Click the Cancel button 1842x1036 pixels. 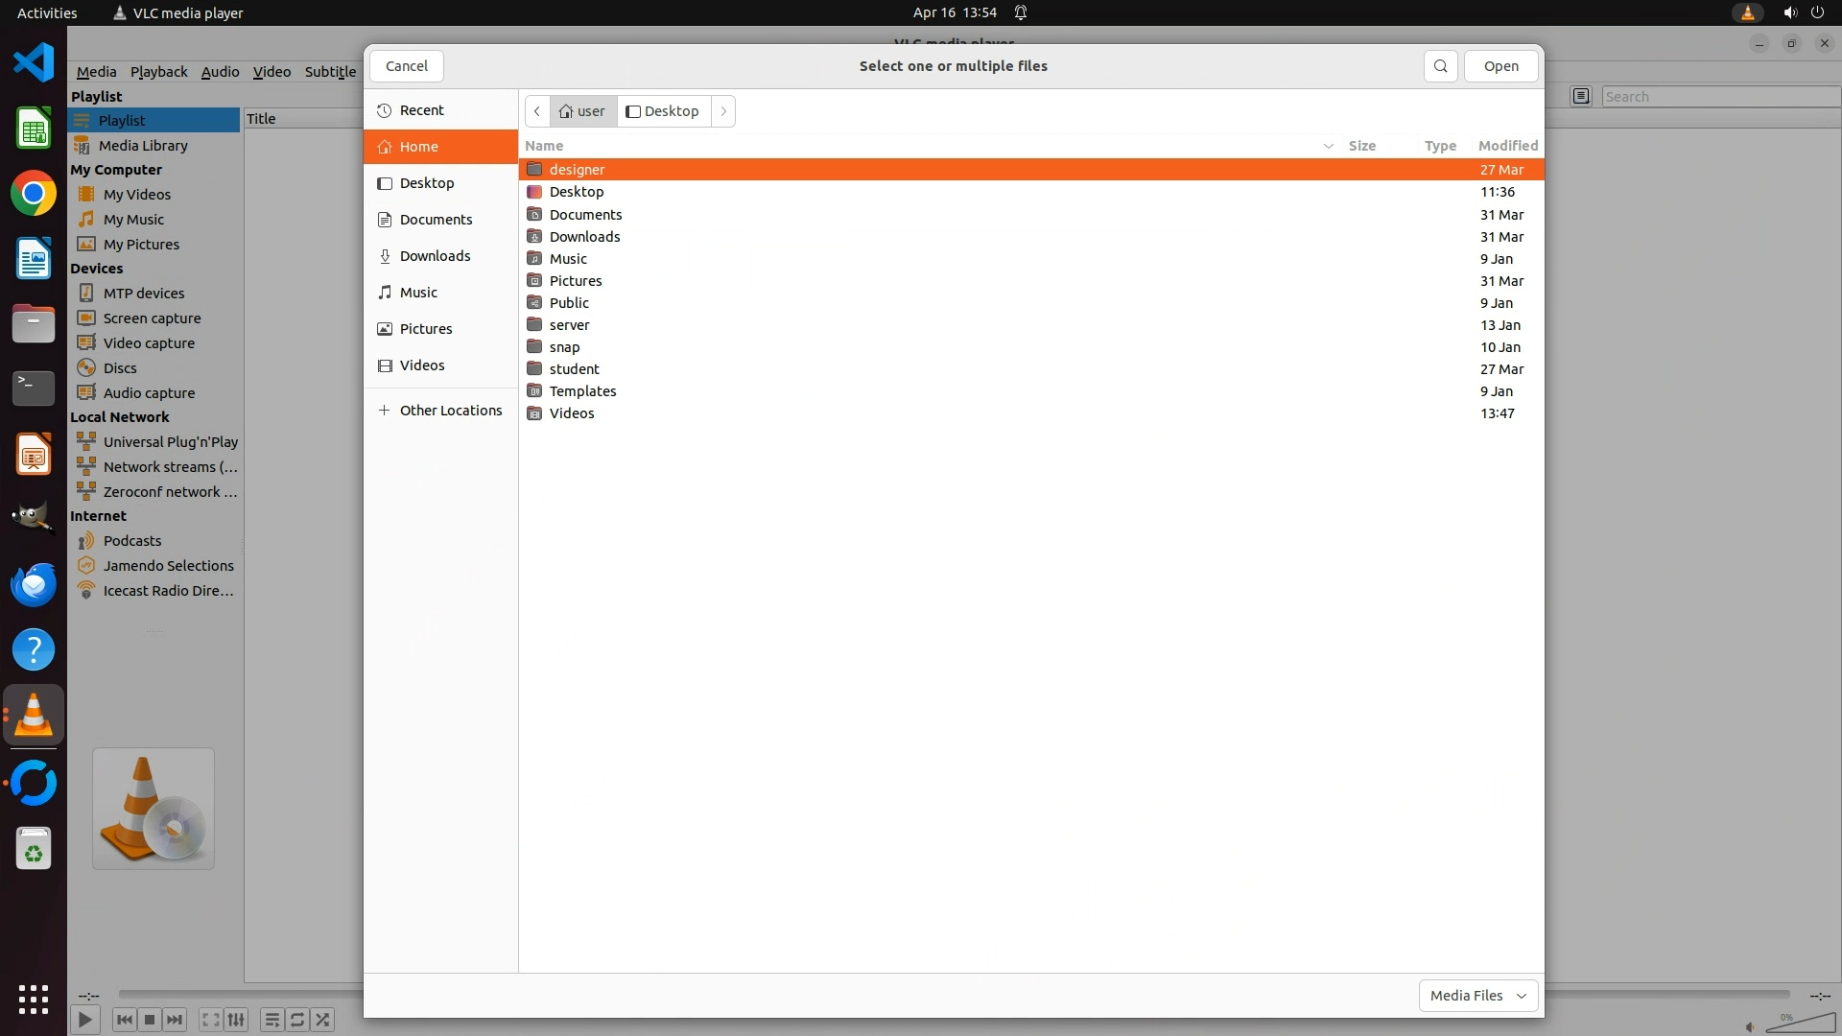406,66
